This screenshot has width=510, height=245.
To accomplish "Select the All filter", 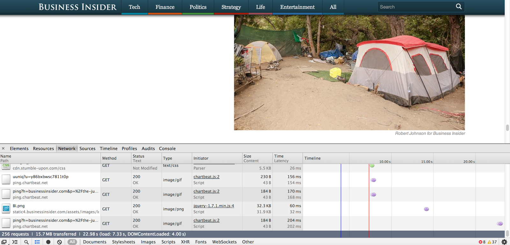I will 72,242.
